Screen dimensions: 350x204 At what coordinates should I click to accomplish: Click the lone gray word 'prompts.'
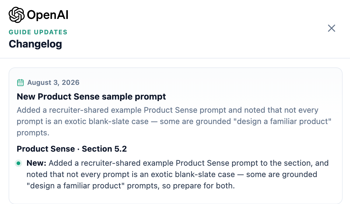[33, 133]
